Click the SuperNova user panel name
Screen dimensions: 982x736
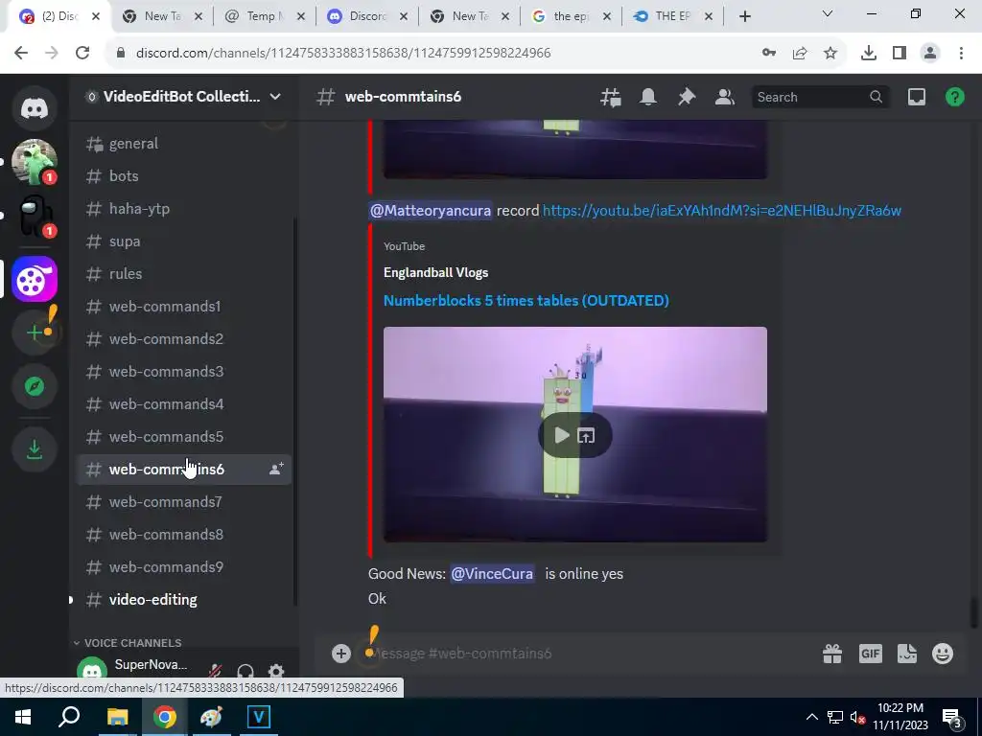coord(151,665)
